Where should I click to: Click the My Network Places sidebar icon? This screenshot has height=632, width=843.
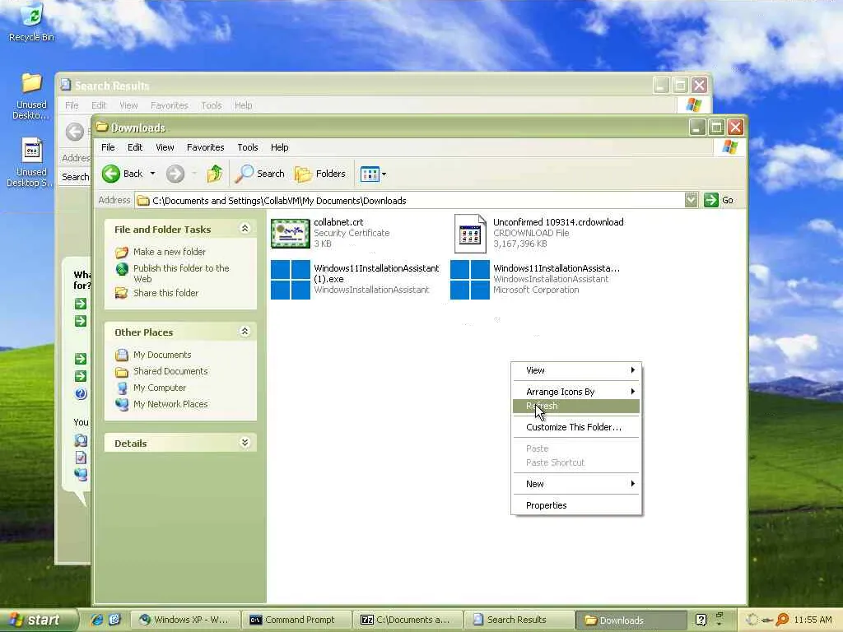pyautogui.click(x=122, y=404)
